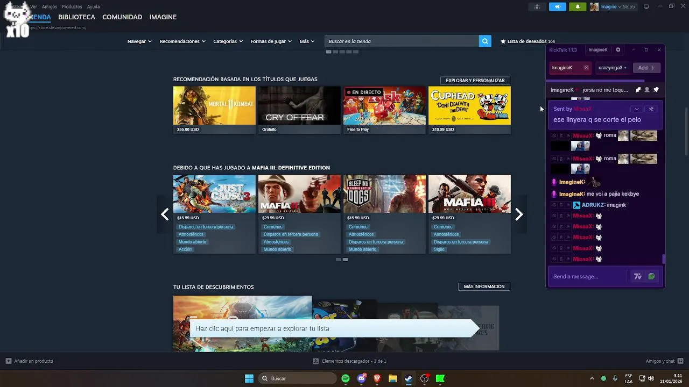Open Steam announcements megaphone icon
The image size is (689, 387).
pyautogui.click(x=558, y=6)
